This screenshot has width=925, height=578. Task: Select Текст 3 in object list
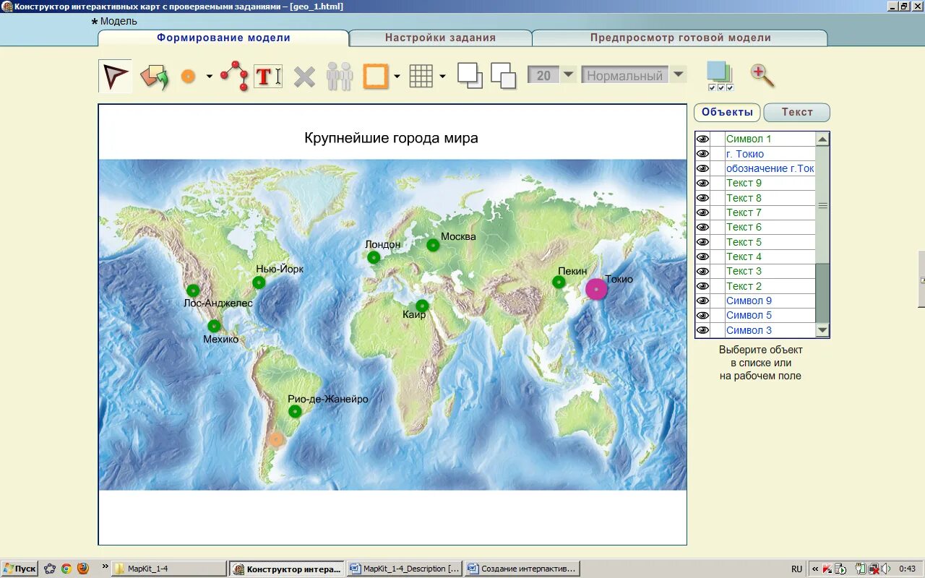coord(770,271)
